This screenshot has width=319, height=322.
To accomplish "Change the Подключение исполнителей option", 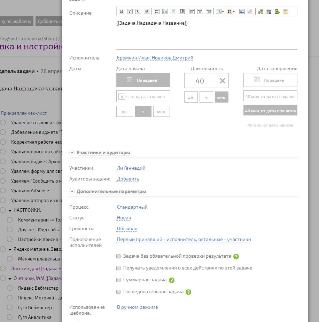I will 184,240.
